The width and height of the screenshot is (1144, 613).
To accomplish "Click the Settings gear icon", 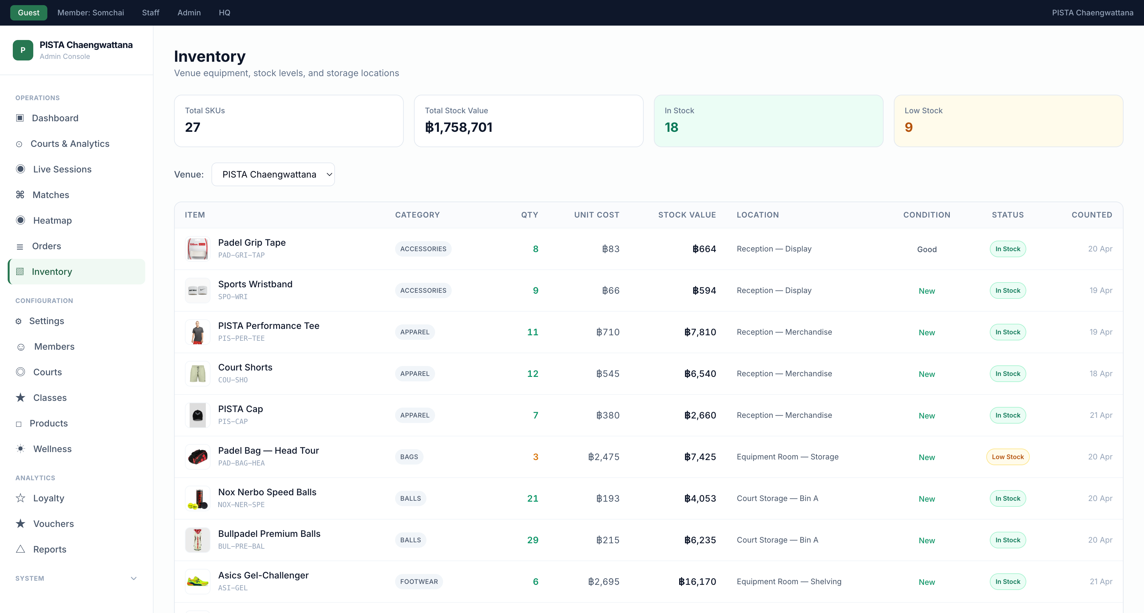I will [19, 321].
